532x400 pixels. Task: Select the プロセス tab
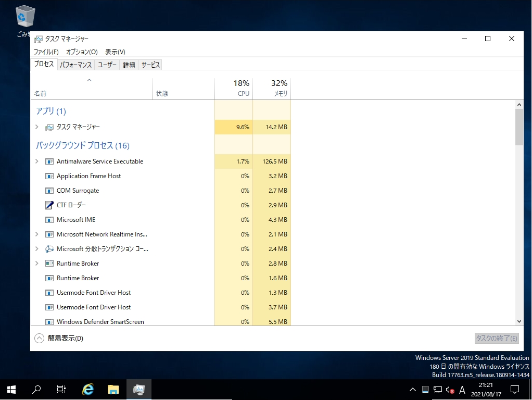click(x=44, y=64)
